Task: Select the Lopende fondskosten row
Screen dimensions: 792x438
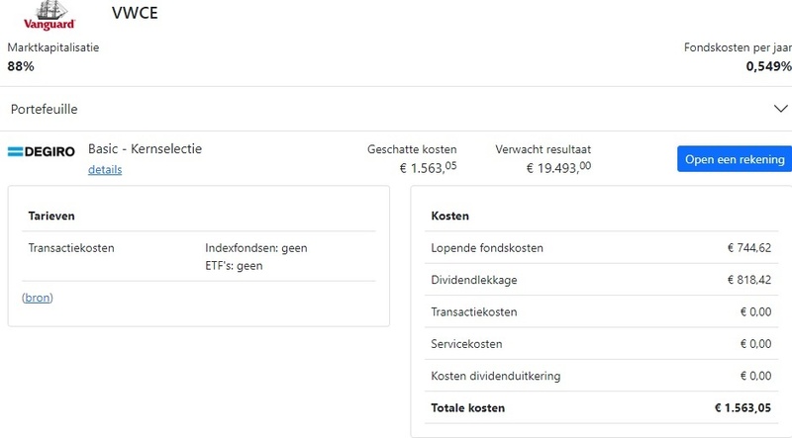Action: click(601, 247)
